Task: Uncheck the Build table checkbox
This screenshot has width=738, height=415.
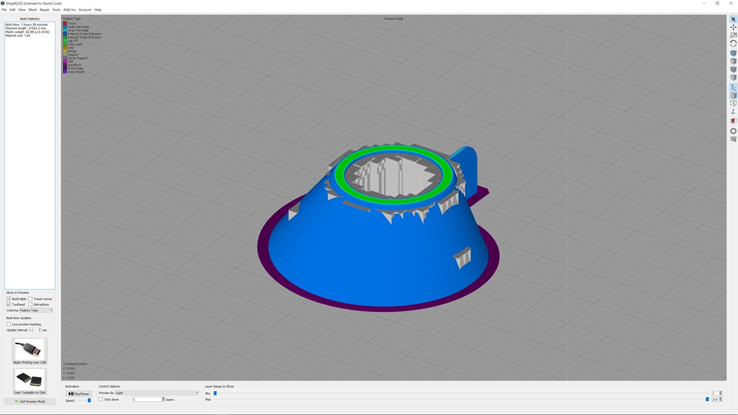Action: point(9,299)
